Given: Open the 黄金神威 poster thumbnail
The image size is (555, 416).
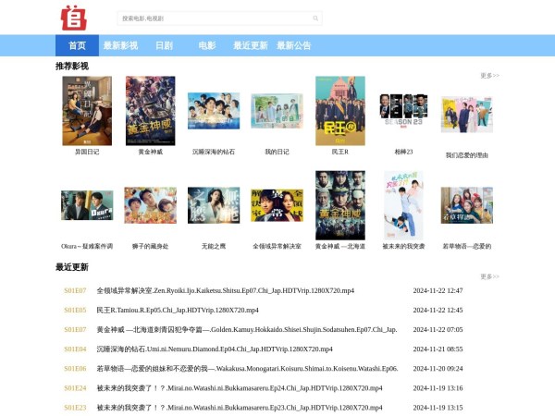Looking at the screenshot, I should coord(150,111).
